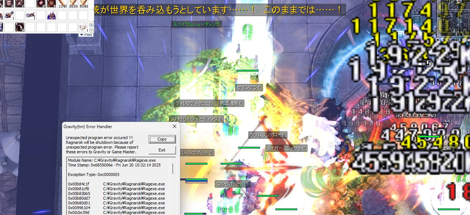The image size is (470, 215).
Task: Select the red card item with count 10
Action: 41,4
